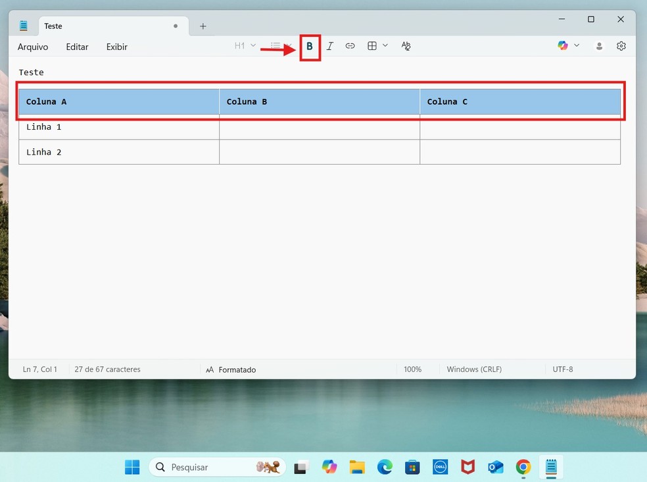Click the Notepad app icon in title bar
The width and height of the screenshot is (647, 482).
click(24, 26)
